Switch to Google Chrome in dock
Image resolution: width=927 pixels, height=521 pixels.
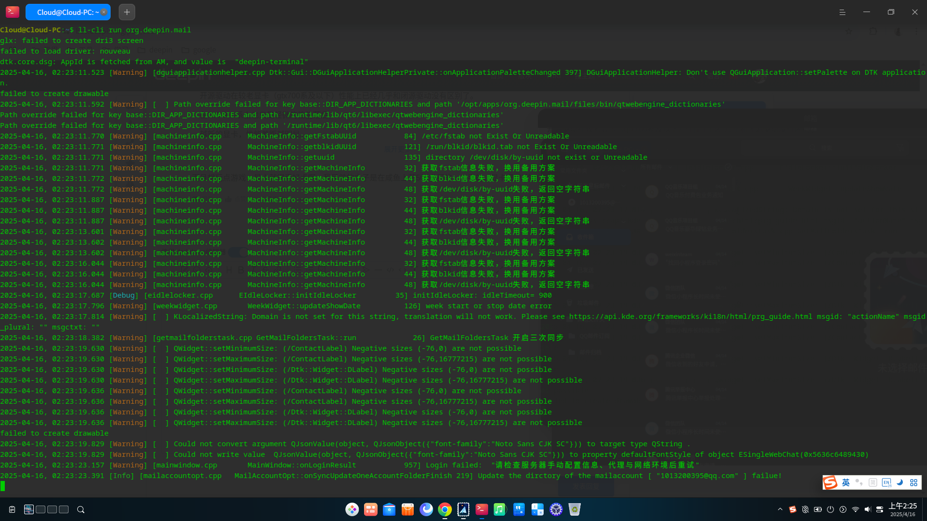[x=445, y=509]
